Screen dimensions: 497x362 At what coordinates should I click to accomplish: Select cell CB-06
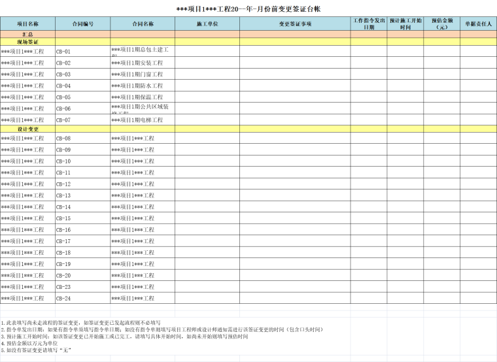pyautogui.click(x=83, y=108)
